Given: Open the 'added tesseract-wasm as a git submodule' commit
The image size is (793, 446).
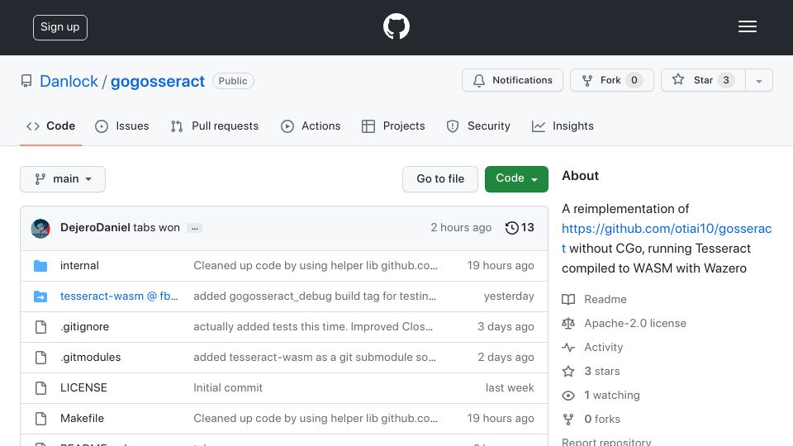Looking at the screenshot, I should (x=315, y=357).
